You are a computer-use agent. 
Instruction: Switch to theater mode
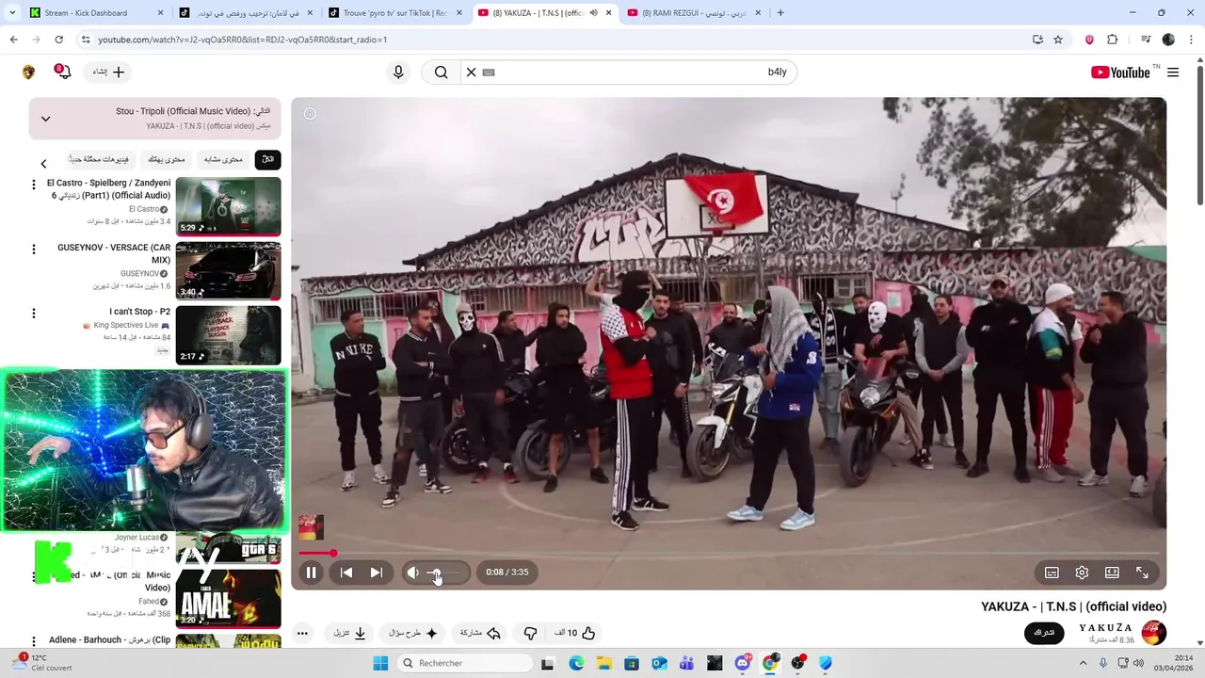click(x=1112, y=573)
